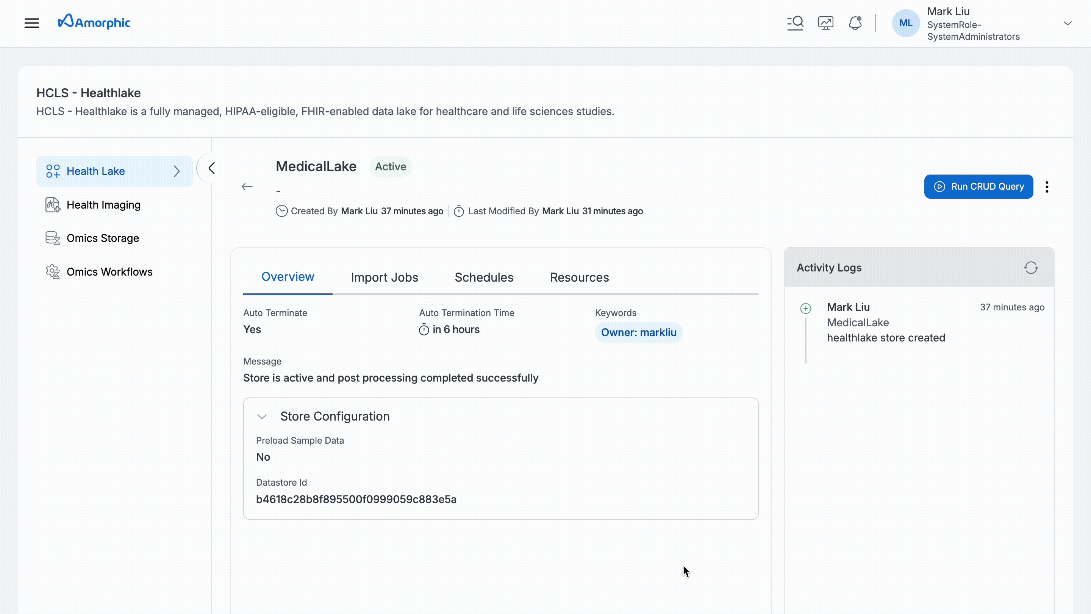Click the Active status badge

click(390, 166)
